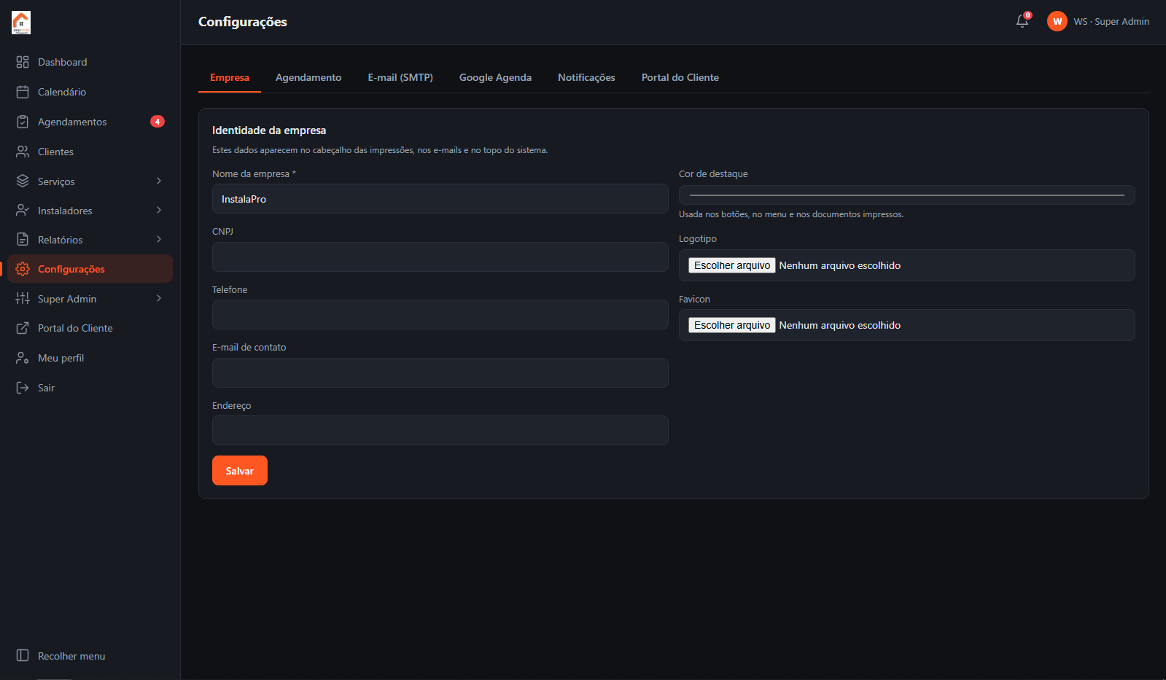This screenshot has width=1166, height=680.
Task: Go to the Notificações tab
Action: point(586,77)
